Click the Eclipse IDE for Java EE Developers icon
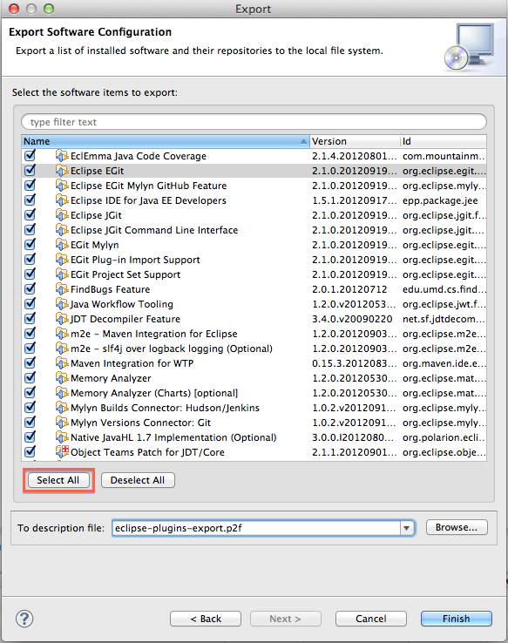This screenshot has height=643, width=508. (62, 200)
